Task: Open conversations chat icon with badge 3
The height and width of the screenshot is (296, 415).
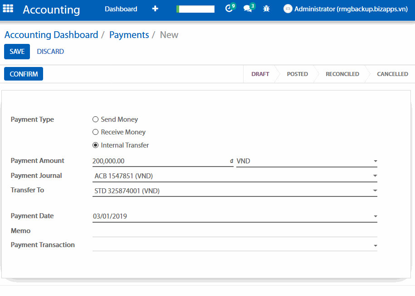Action: point(248,9)
